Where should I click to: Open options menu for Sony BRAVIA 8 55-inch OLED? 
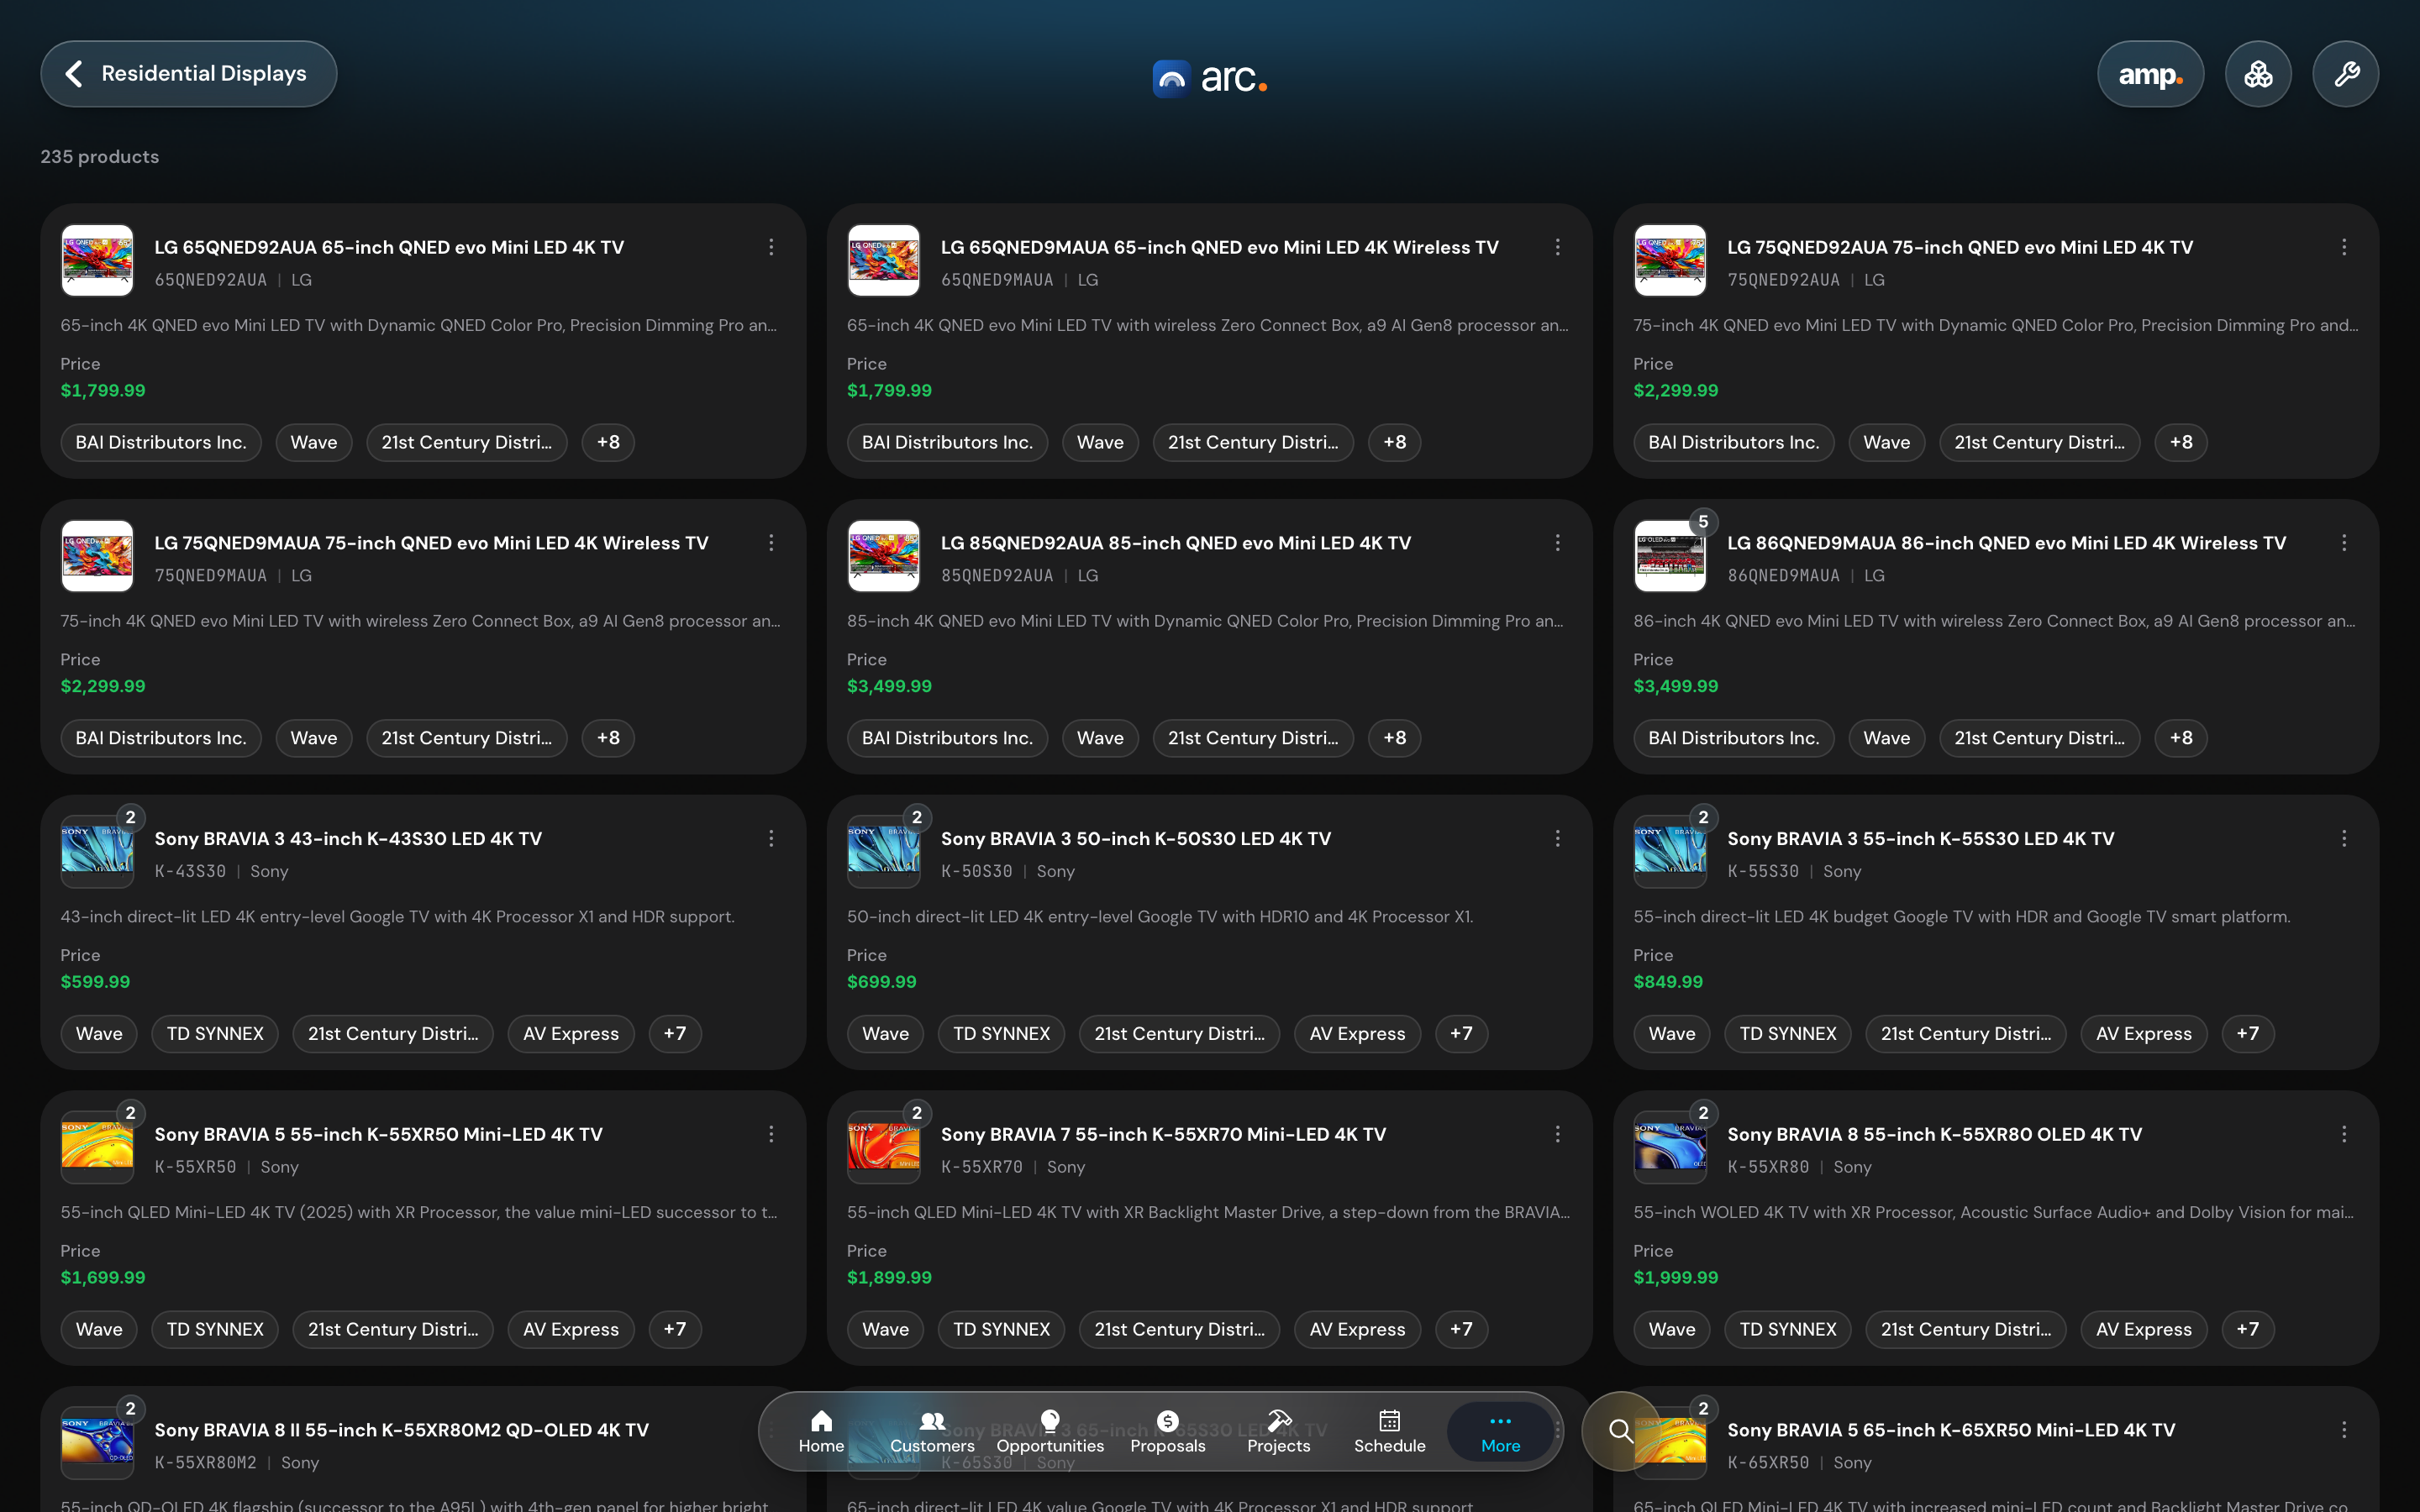(2344, 1134)
